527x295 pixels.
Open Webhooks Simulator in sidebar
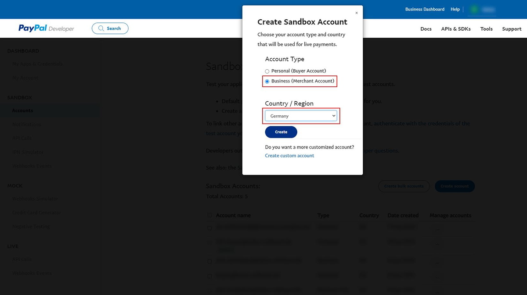click(35, 199)
